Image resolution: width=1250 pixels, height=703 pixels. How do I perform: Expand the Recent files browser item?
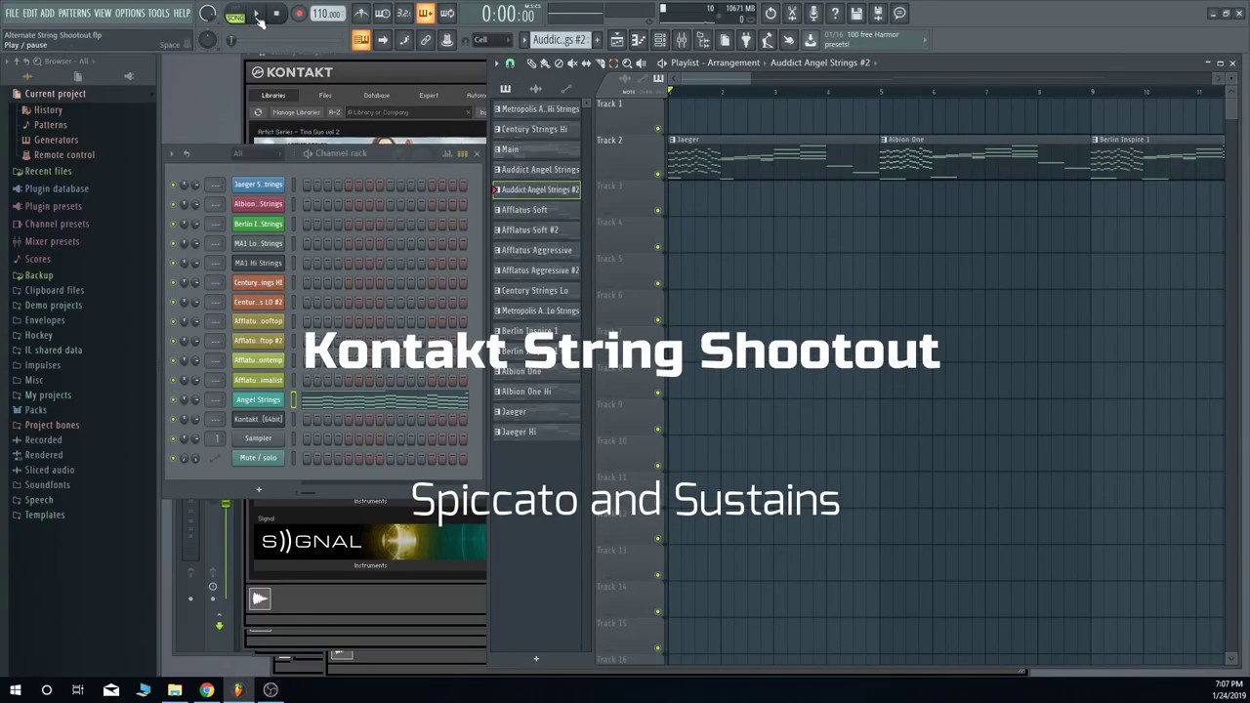[x=48, y=171]
